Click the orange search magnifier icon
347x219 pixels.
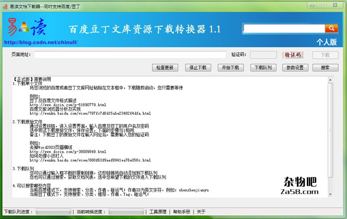(x=331, y=28)
